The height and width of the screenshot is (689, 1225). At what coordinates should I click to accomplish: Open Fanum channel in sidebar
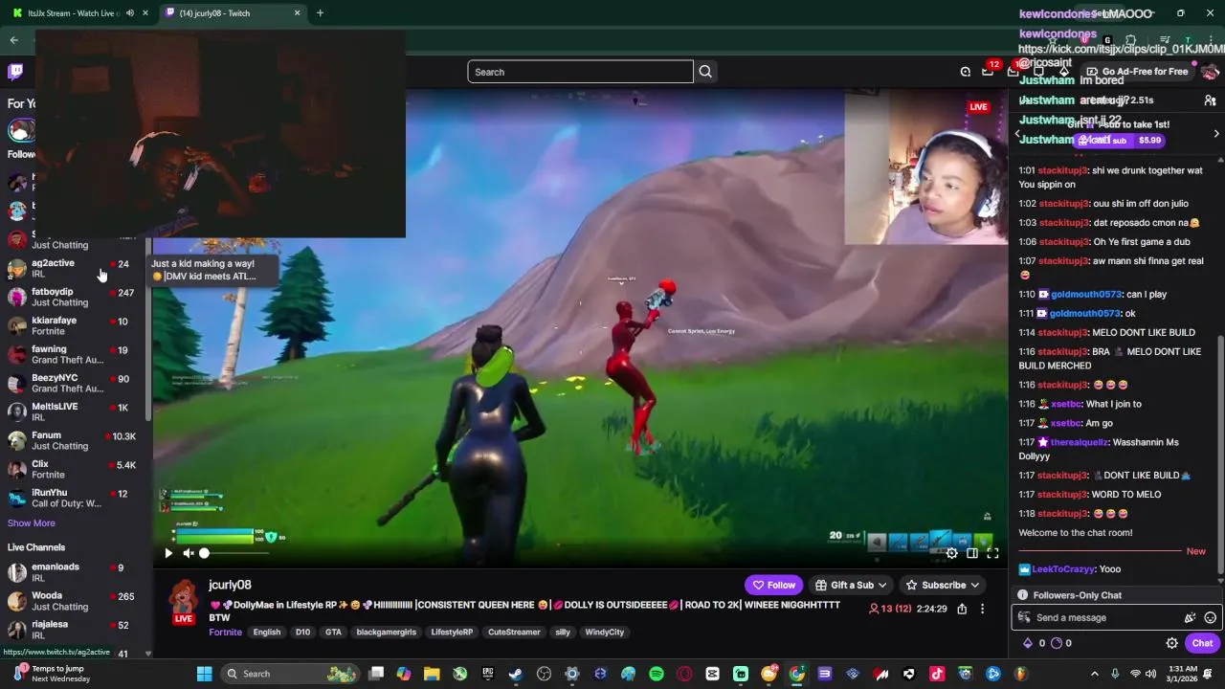tap(73, 440)
